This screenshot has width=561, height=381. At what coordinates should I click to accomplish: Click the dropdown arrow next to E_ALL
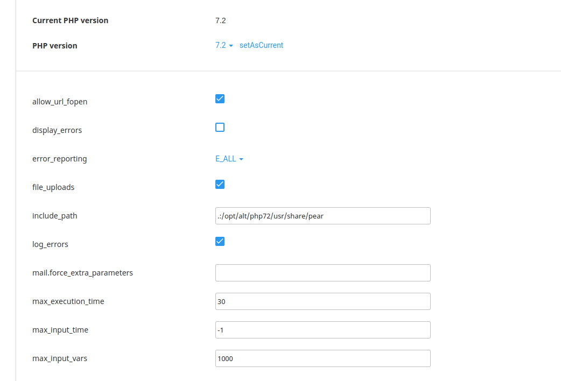tap(241, 159)
